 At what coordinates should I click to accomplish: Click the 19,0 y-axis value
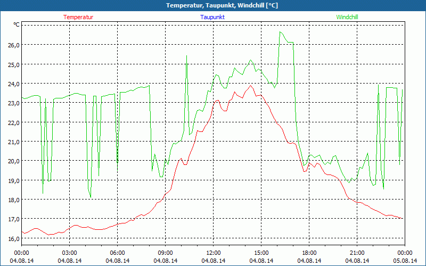point(13,180)
